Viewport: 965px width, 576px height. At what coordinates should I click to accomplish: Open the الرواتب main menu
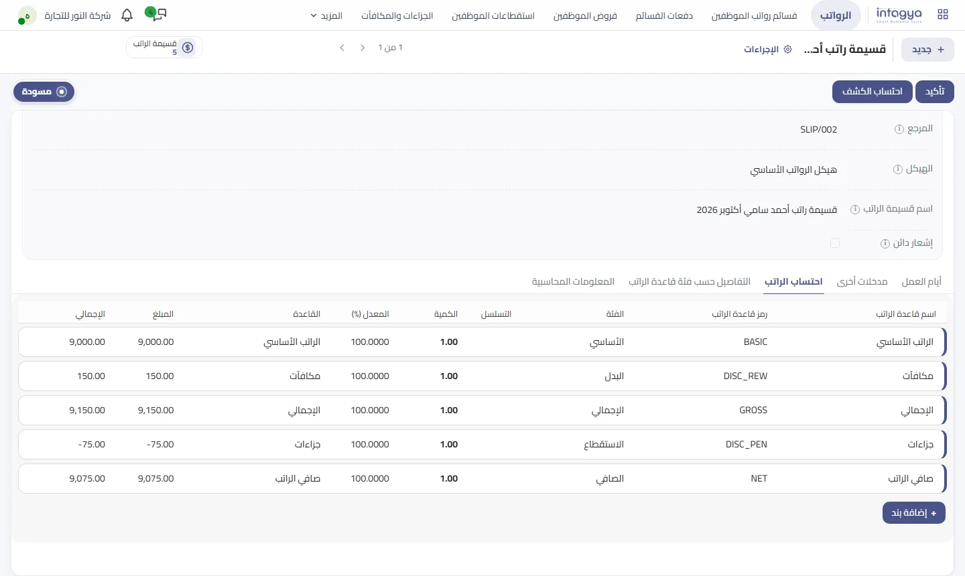pyautogui.click(x=836, y=15)
